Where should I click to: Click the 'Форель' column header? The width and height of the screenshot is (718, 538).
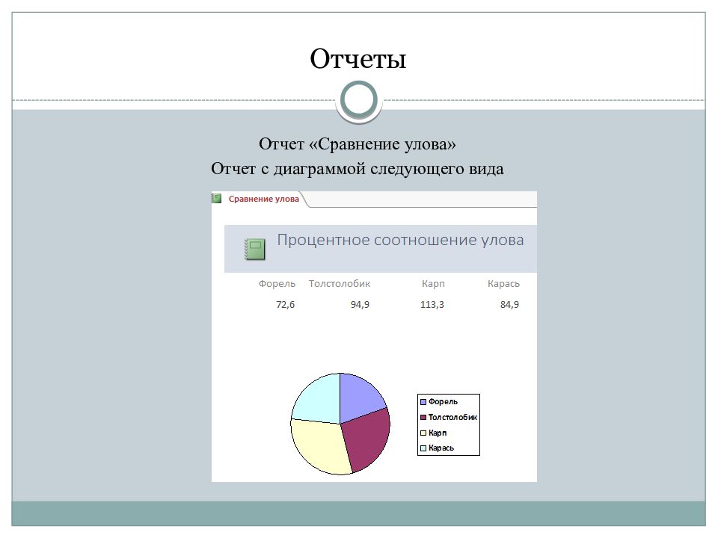pyautogui.click(x=277, y=284)
